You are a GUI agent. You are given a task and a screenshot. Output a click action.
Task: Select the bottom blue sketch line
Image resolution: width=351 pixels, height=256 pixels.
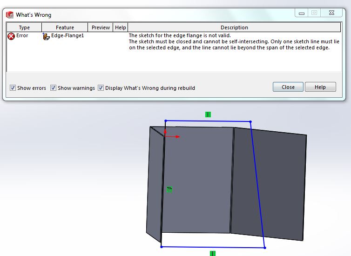[x=213, y=247]
